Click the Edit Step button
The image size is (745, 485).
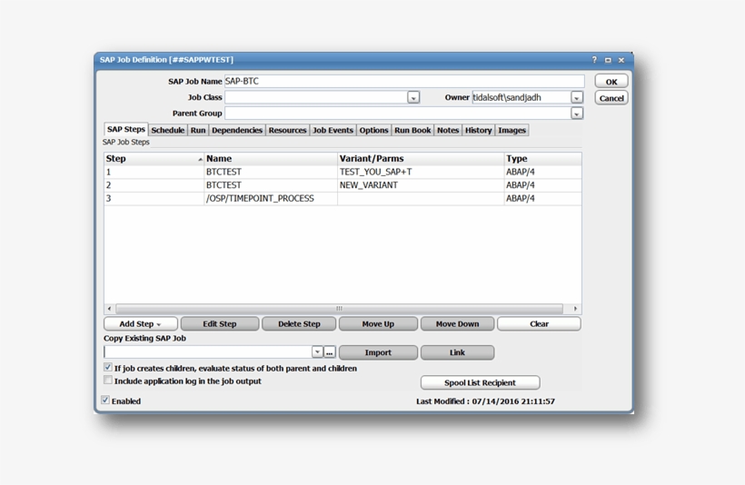pos(220,324)
